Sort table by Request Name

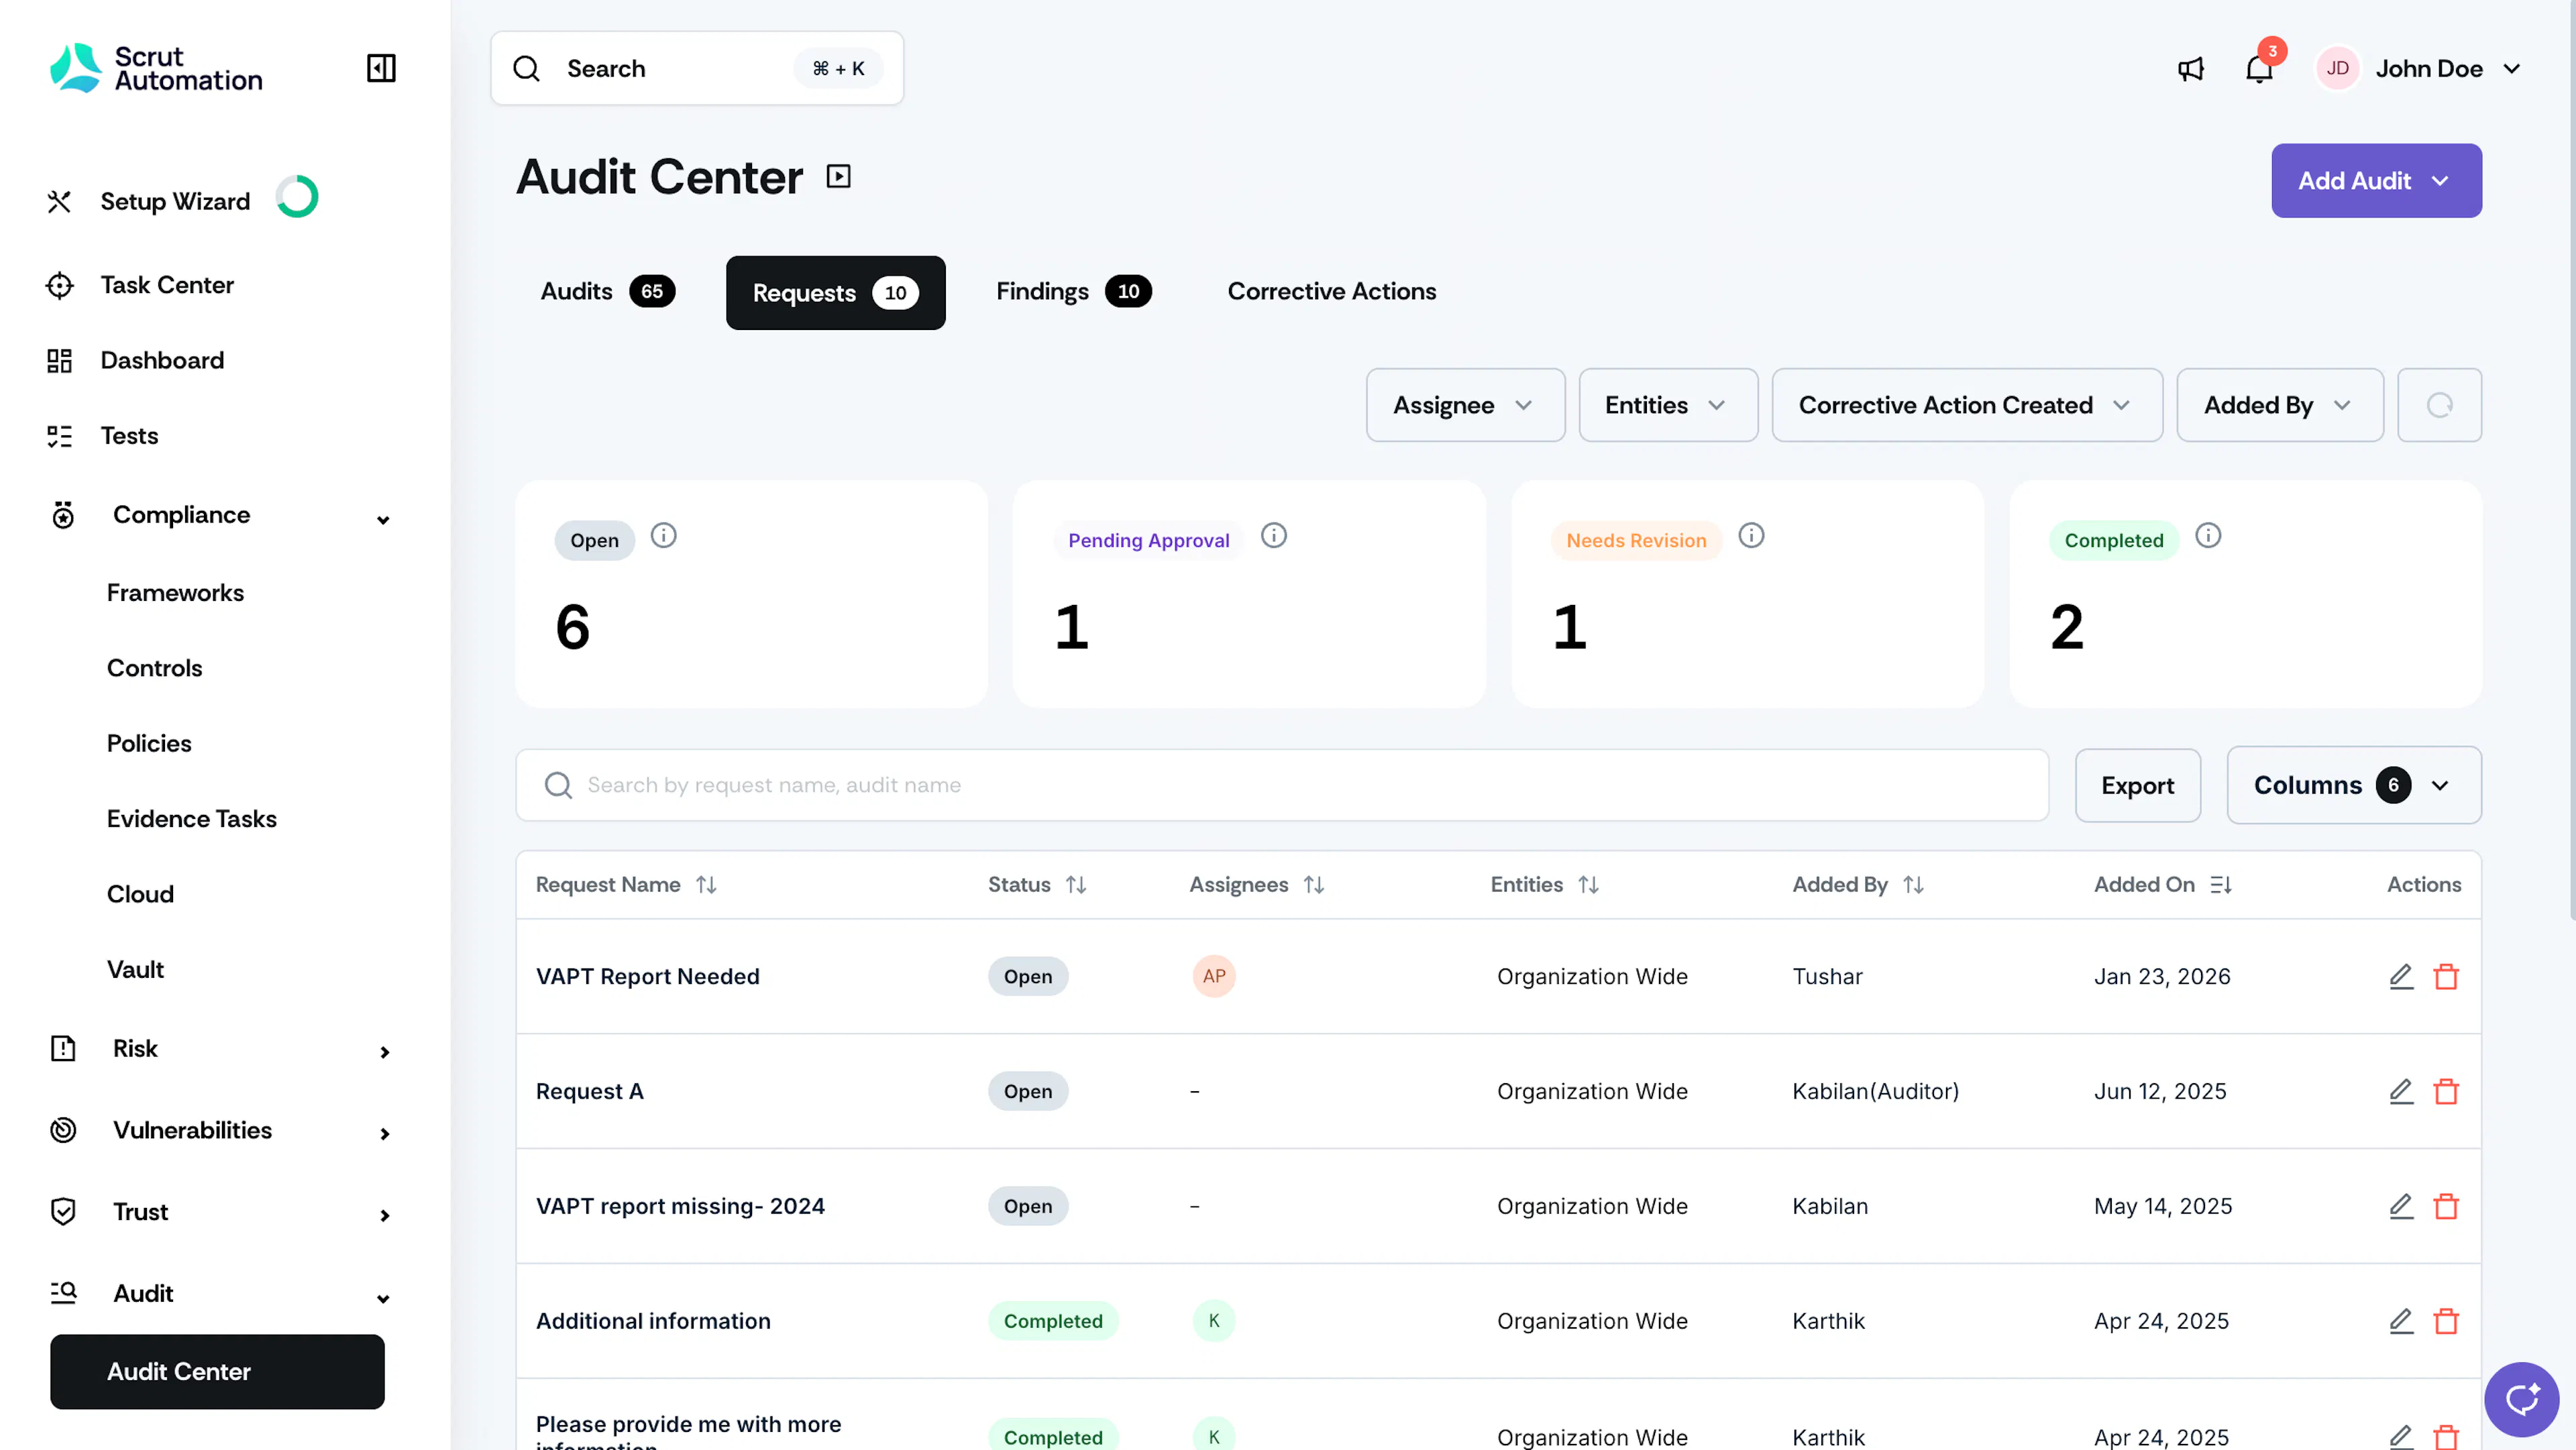pos(706,885)
